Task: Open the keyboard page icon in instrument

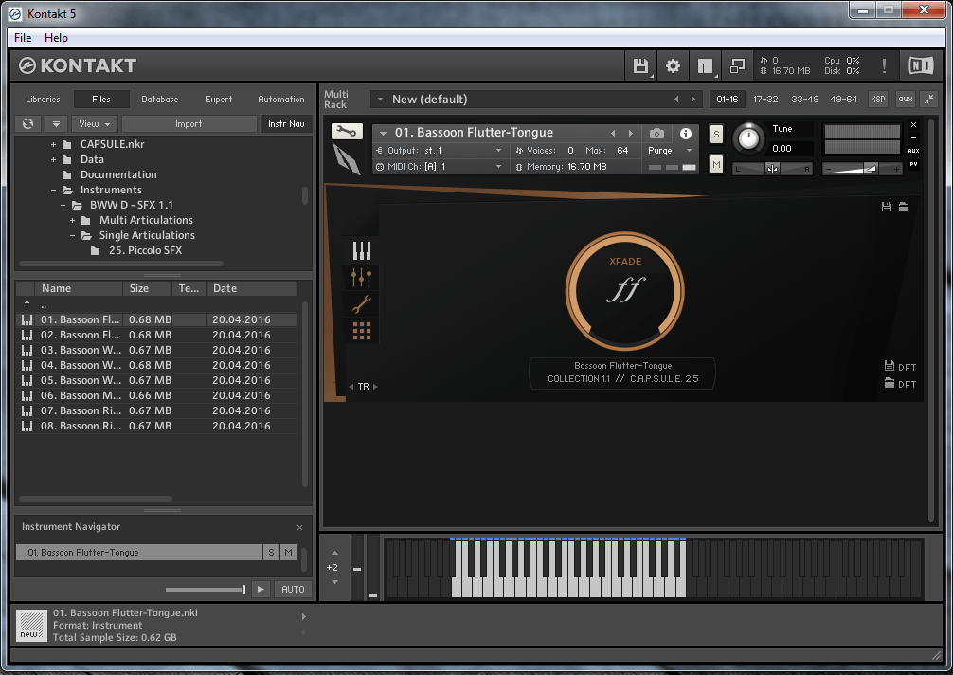Action: [362, 250]
